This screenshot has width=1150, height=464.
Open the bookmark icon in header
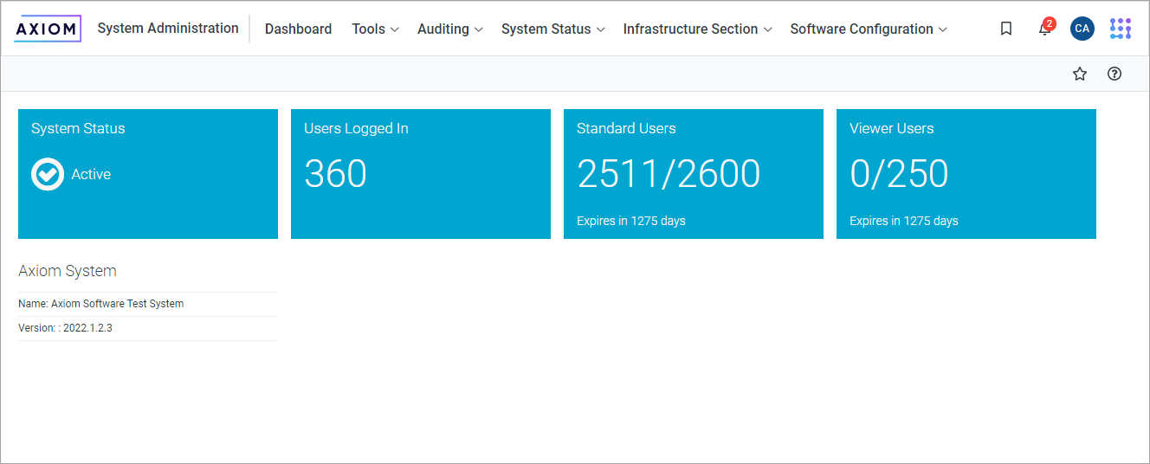pyautogui.click(x=1005, y=29)
